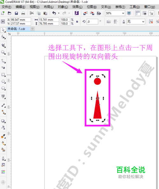Screen dimensions: 159x189
Task: Click the Print icon
Action: [x=23, y=13]
